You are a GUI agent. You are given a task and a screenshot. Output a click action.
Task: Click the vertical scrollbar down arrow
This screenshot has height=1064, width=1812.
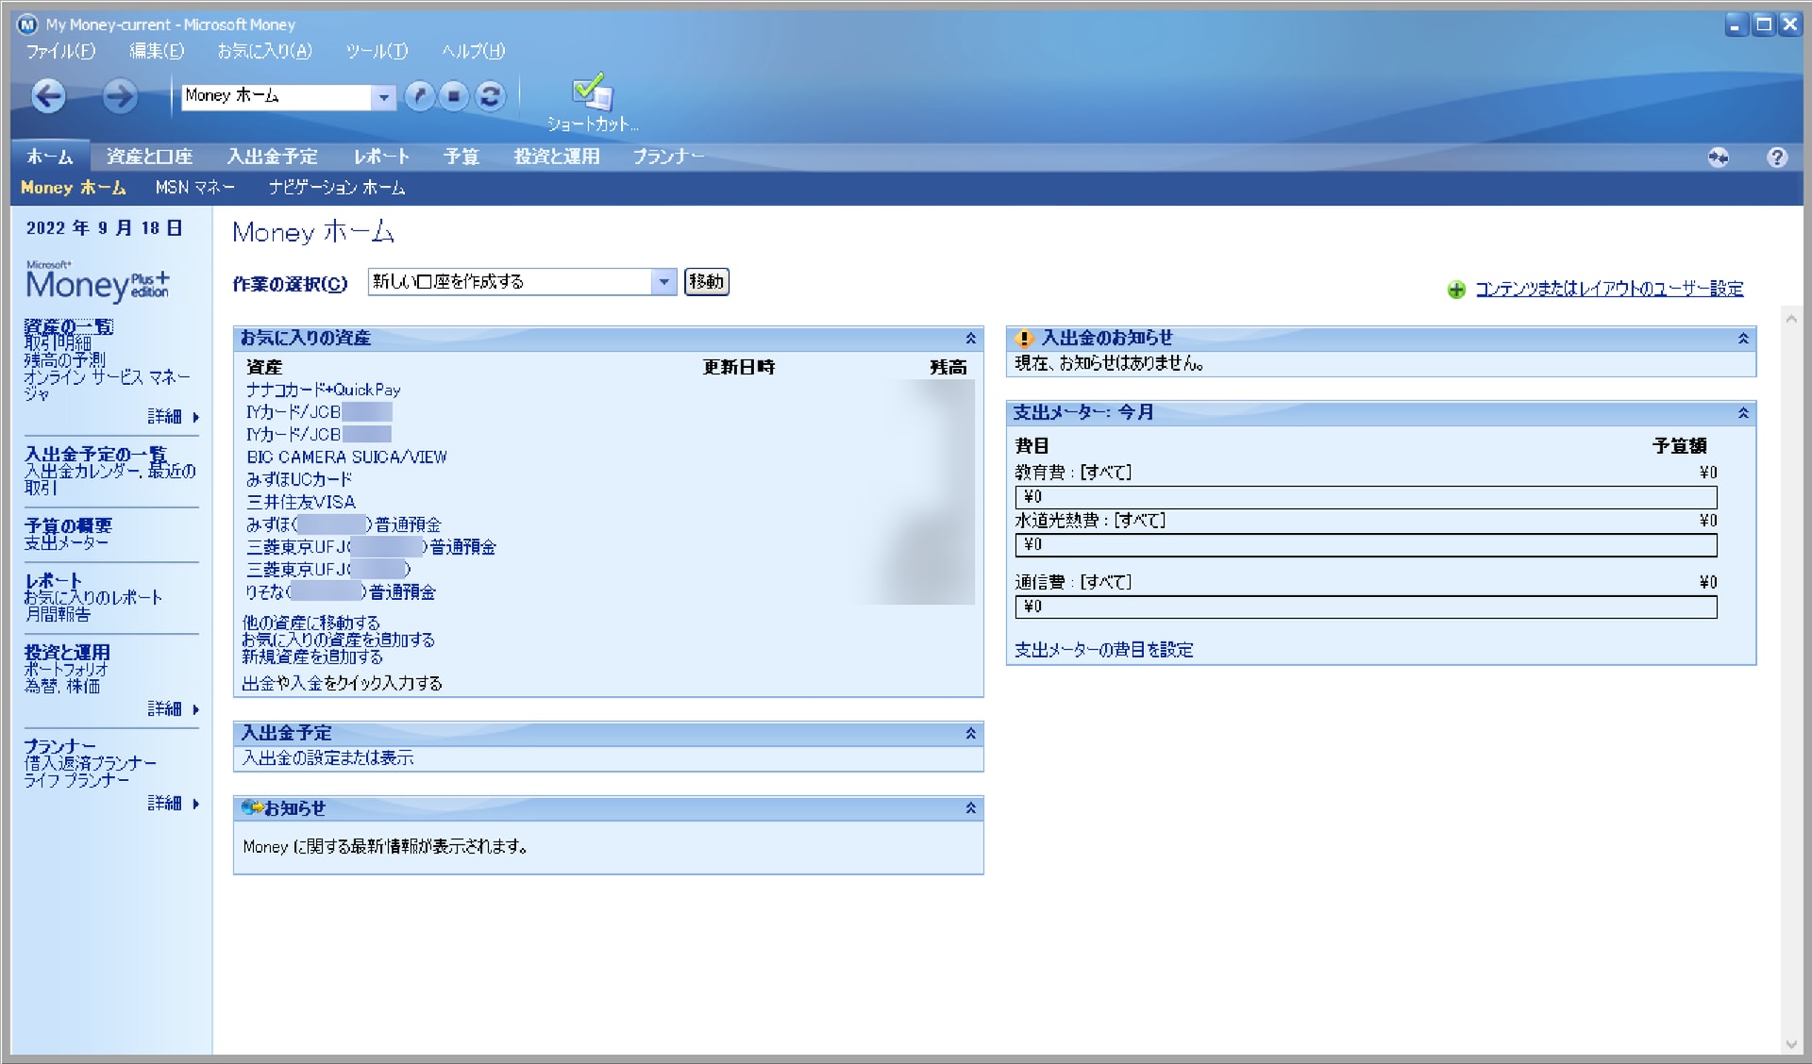click(x=1791, y=1043)
